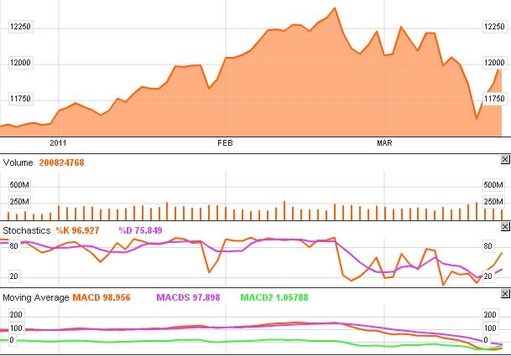Click the highest peak of the price chart
Image resolution: width=511 pixels, height=356 pixels.
(x=335, y=8)
